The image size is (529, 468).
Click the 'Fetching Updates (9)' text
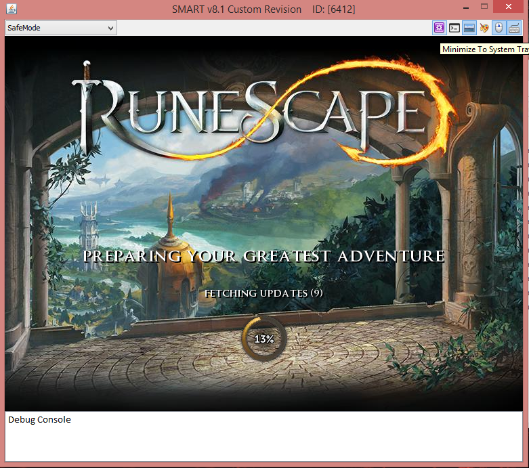click(263, 293)
